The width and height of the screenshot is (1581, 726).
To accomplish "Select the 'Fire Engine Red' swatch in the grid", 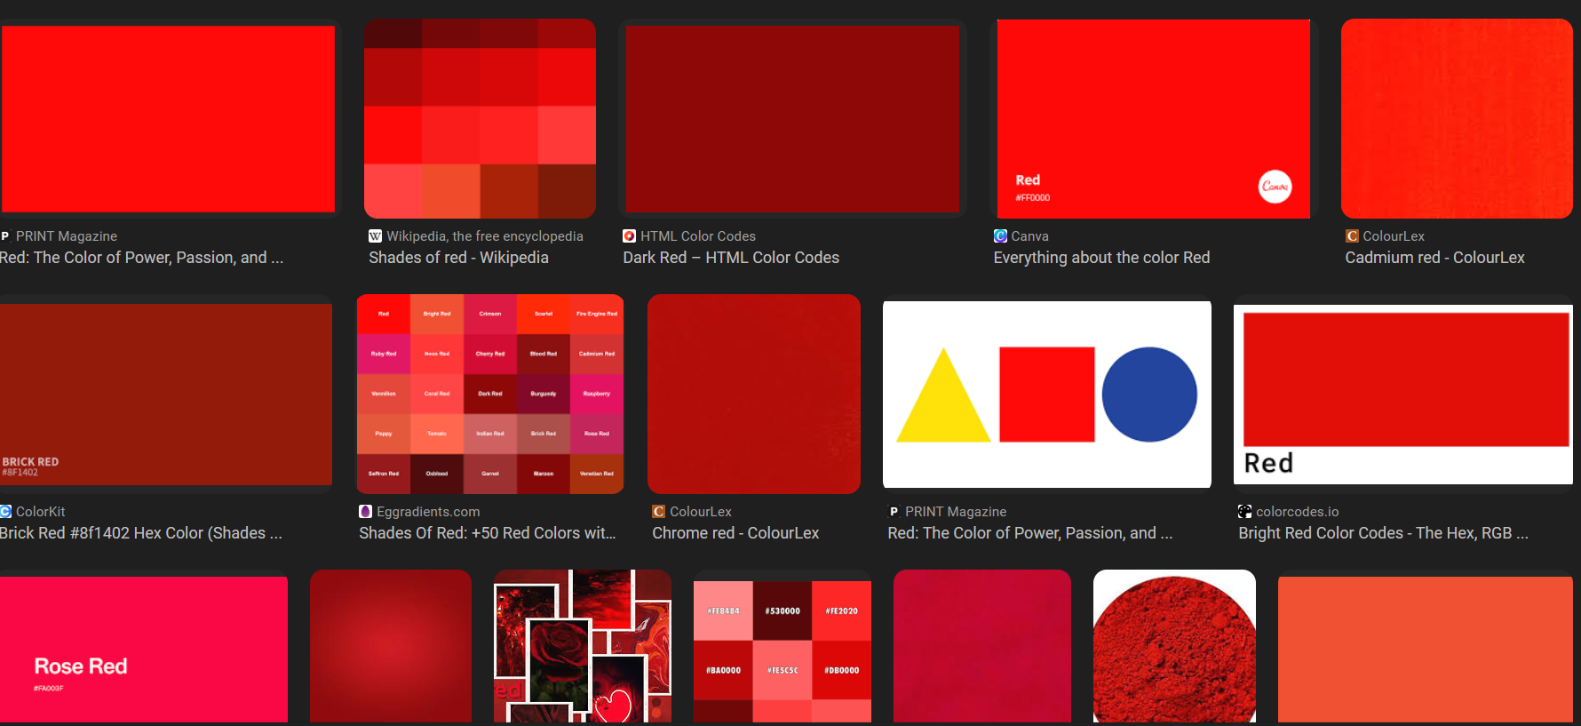I will coord(597,314).
